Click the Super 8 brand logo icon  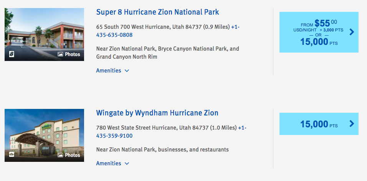pos(12,54)
